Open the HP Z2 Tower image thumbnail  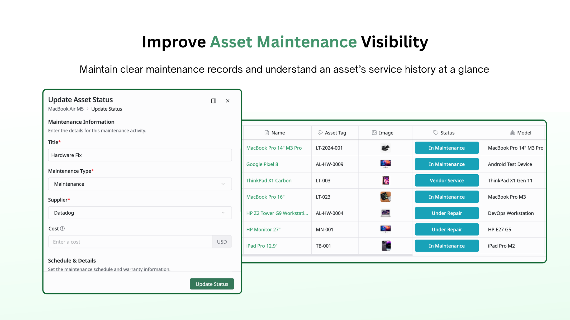tap(386, 213)
